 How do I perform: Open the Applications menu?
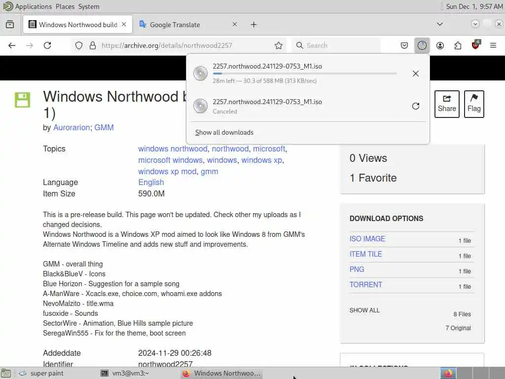(x=33, y=6)
